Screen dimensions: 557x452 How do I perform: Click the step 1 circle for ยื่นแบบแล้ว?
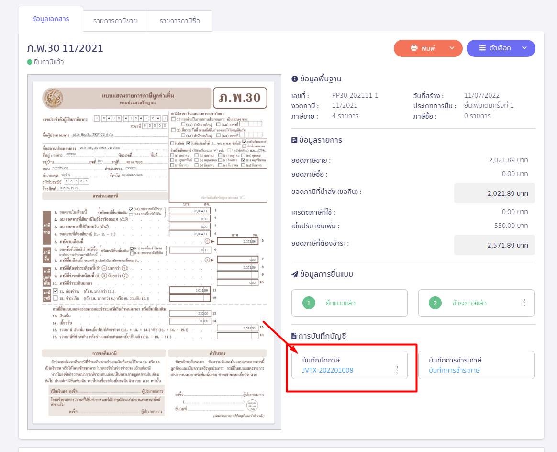pyautogui.click(x=309, y=303)
